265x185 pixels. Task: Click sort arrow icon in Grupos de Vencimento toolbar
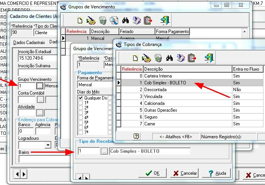pyautogui.click(x=137, y=21)
